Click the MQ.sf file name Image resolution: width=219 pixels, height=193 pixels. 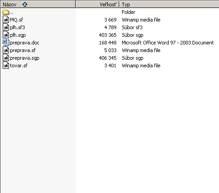(17, 20)
